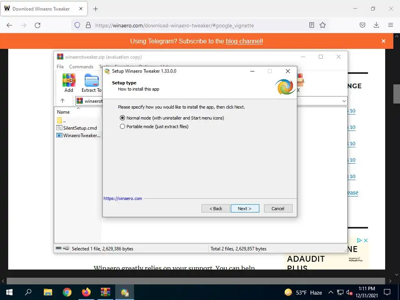The width and height of the screenshot is (400, 300).
Task: Select Portable mode radio button
Action: click(x=122, y=127)
